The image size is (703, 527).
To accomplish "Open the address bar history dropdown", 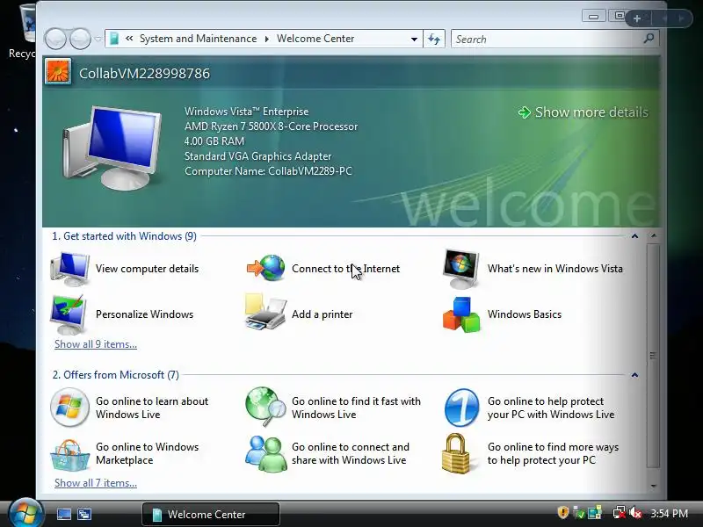I will [x=414, y=39].
